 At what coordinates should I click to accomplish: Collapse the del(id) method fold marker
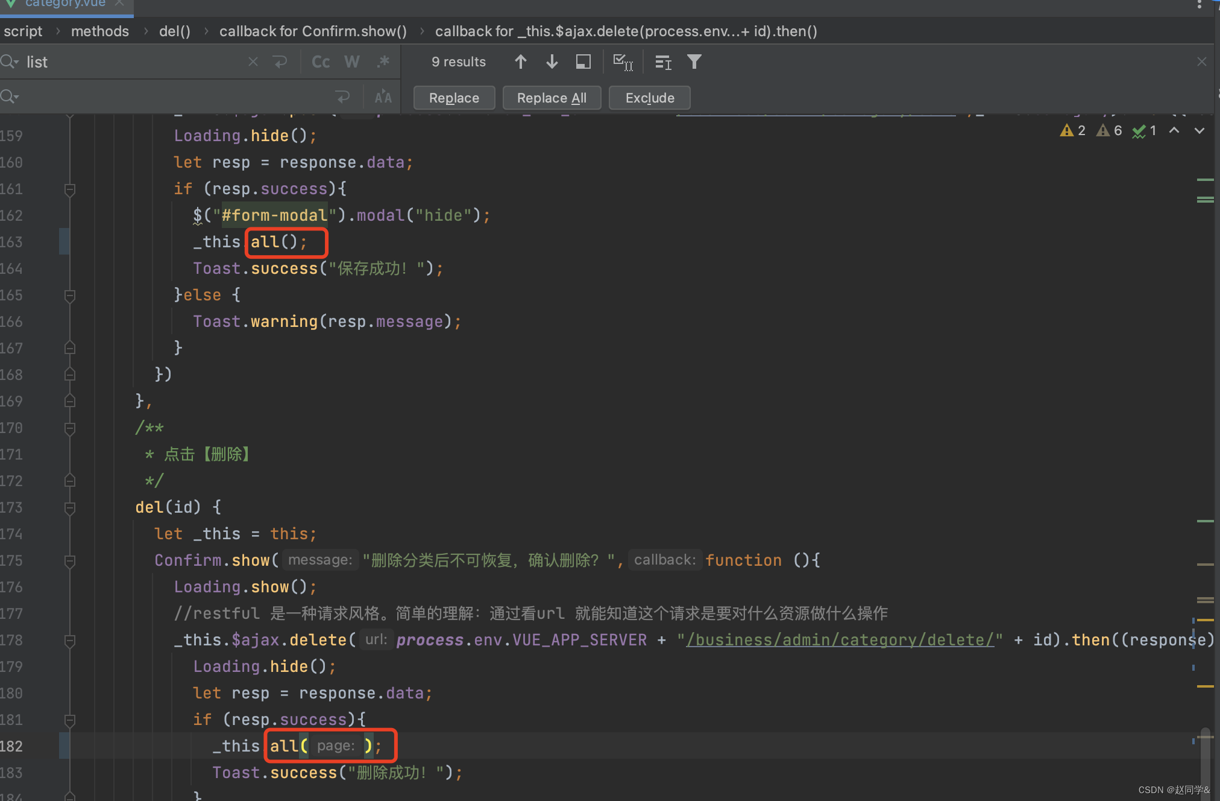(x=70, y=508)
